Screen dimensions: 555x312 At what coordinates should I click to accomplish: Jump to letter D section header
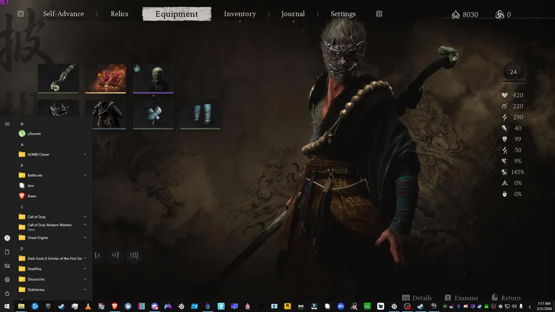pos(22,249)
